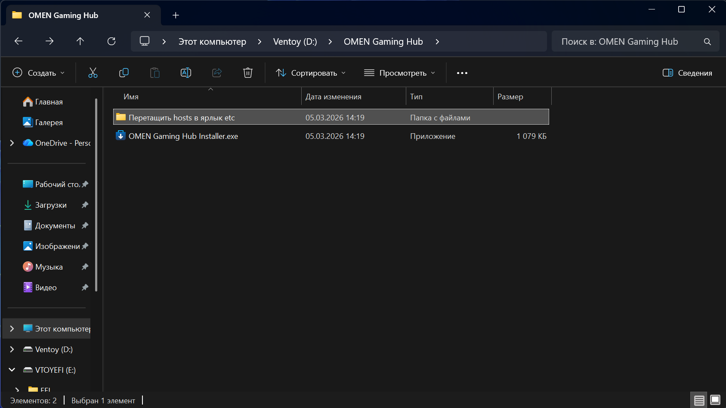The image size is (726, 408).
Task: Delete selection with the trash icon
Action: point(248,73)
